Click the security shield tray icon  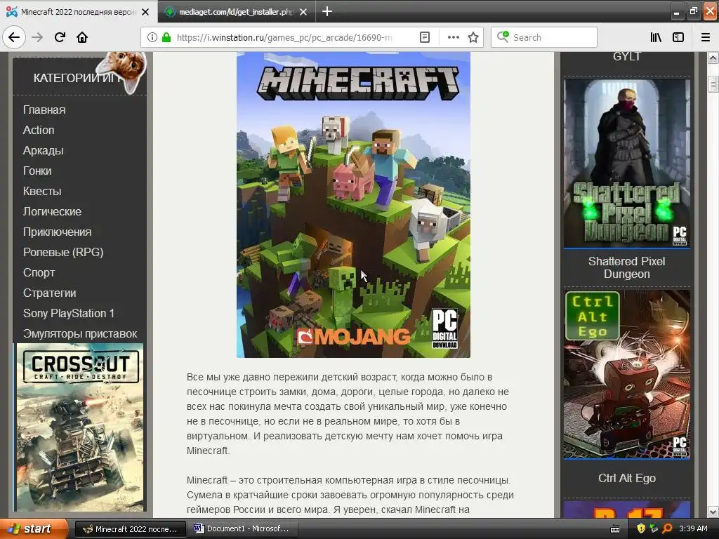point(641,529)
